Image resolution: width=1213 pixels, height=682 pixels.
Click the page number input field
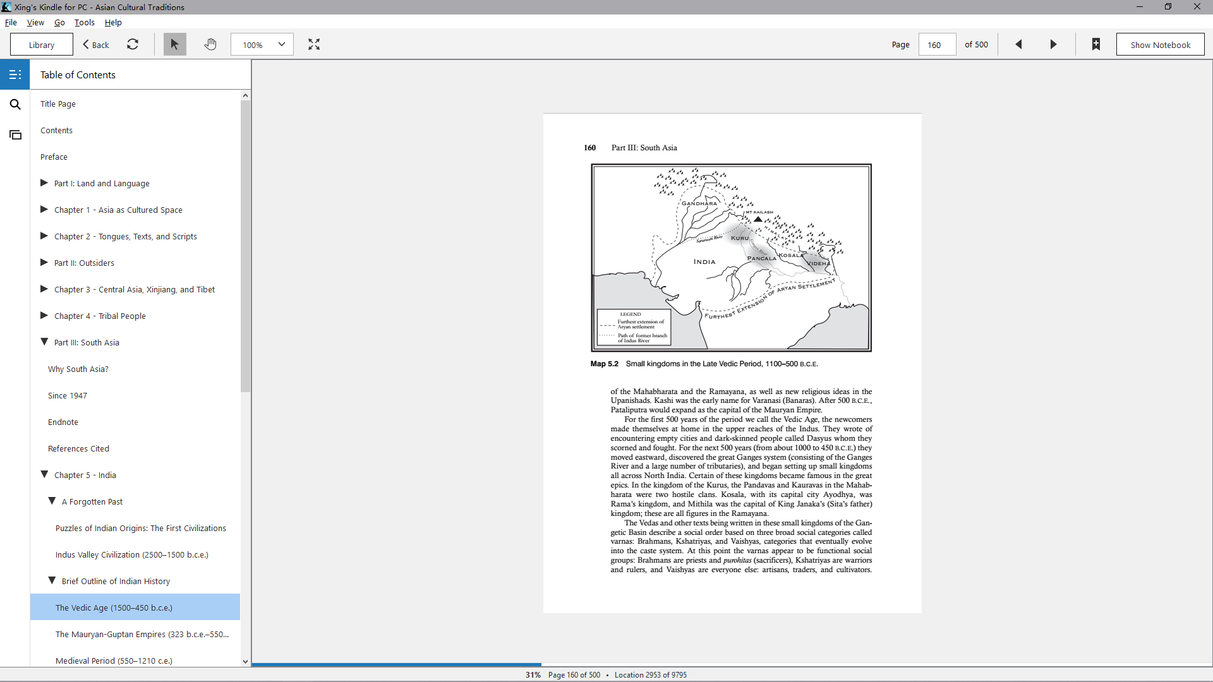coord(937,45)
